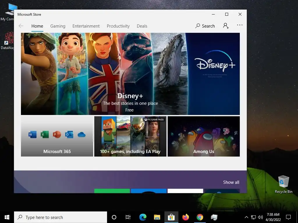
Task: Open the Among Us tile
Action: [x=204, y=136]
